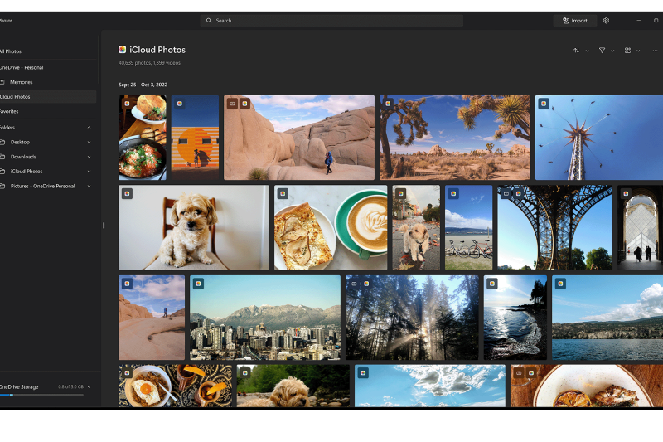This screenshot has width=663, height=442.
Task: Open the lake and cliffs photo
Action: click(607, 318)
